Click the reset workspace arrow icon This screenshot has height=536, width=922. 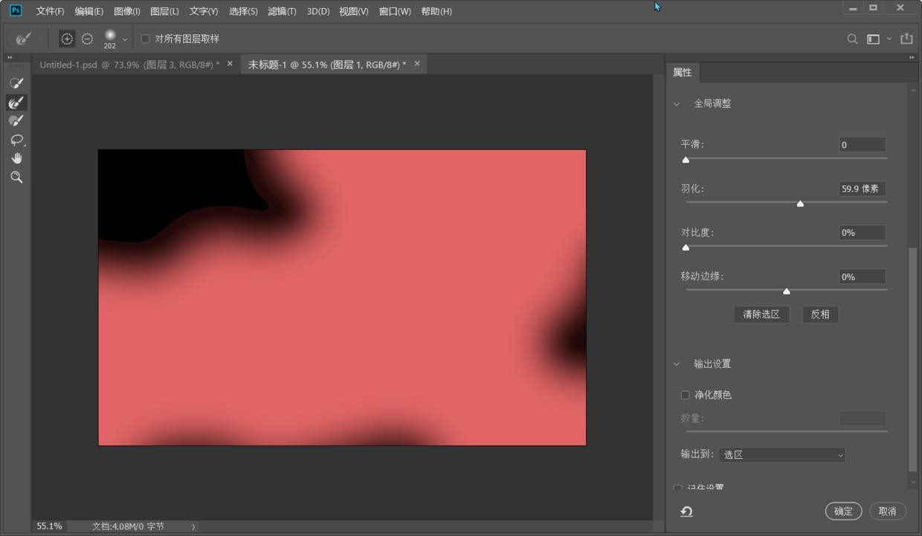(x=686, y=511)
